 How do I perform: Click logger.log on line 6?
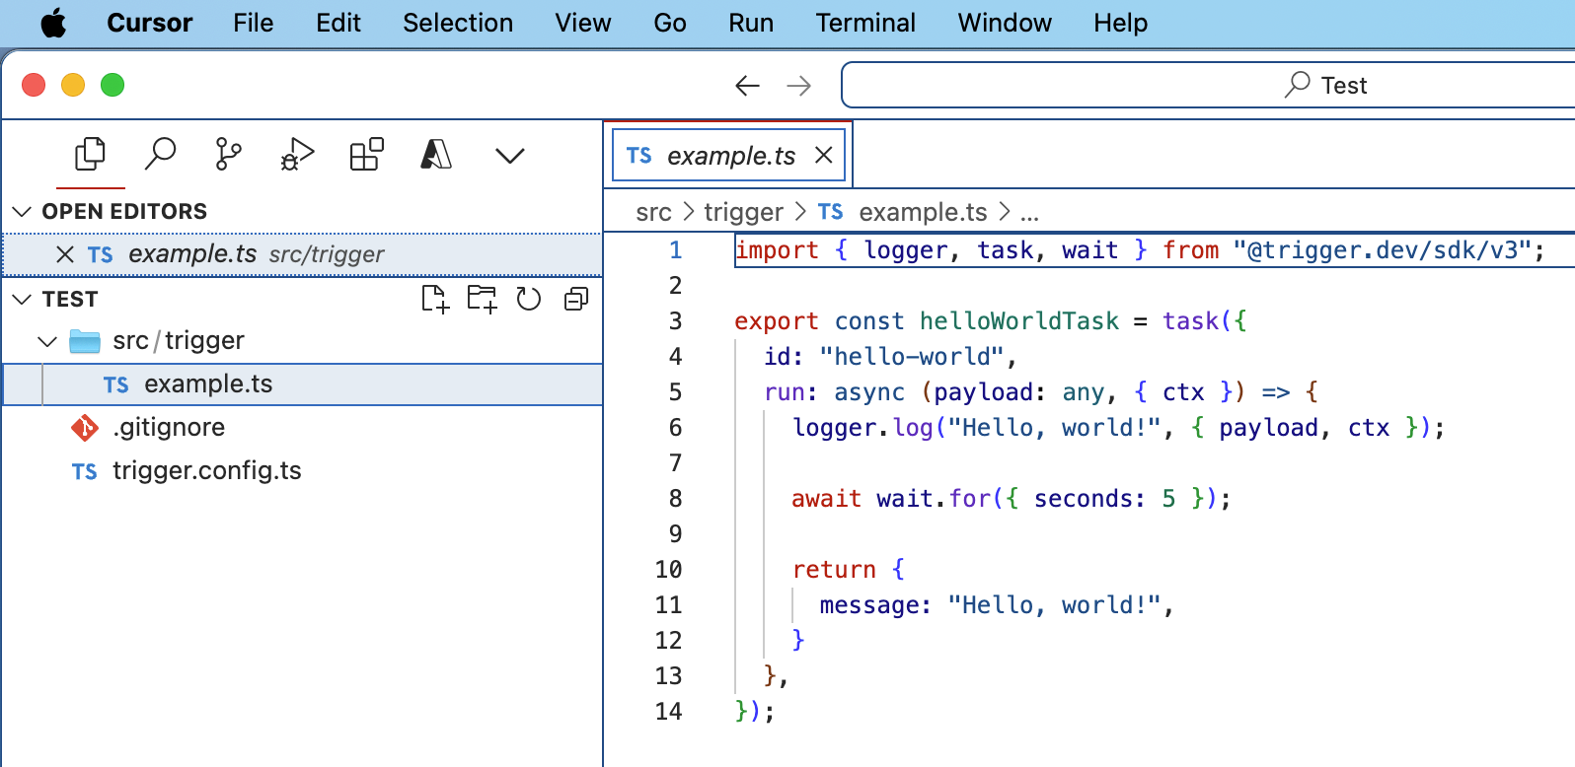(863, 428)
